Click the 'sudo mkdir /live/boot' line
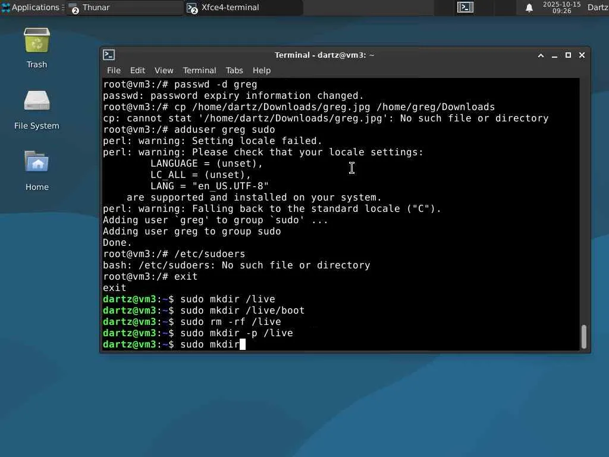The width and height of the screenshot is (609, 457). [203, 311]
